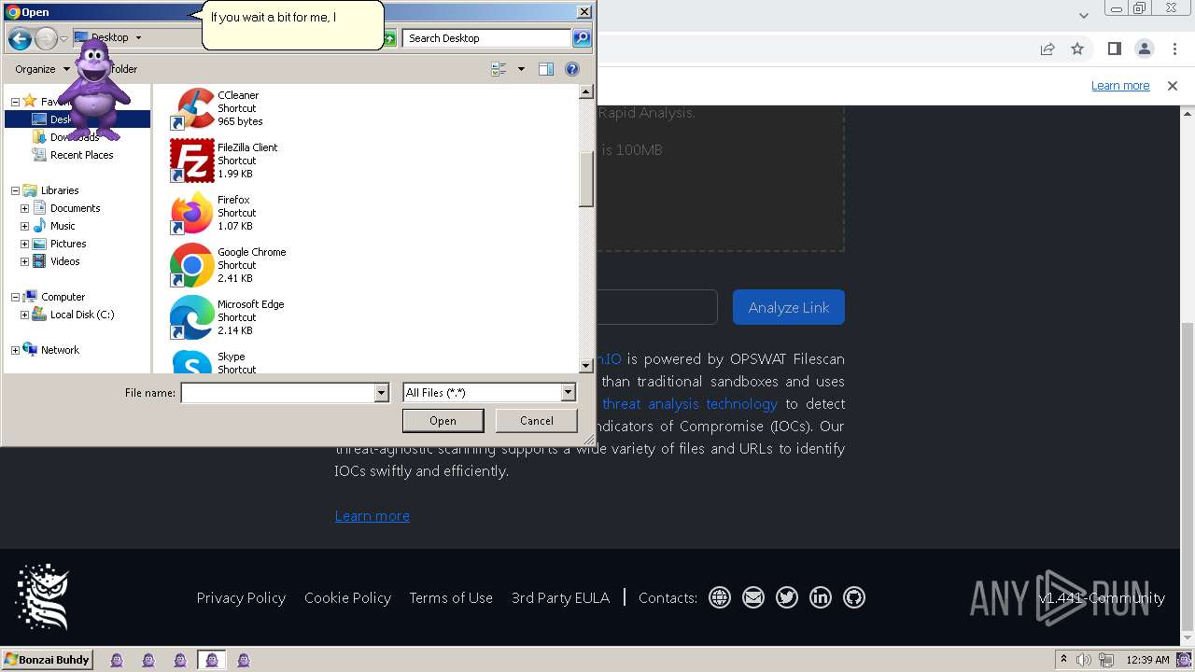The height and width of the screenshot is (672, 1195).
Task: Dismiss the Chrome infobar with X
Action: (x=1173, y=85)
